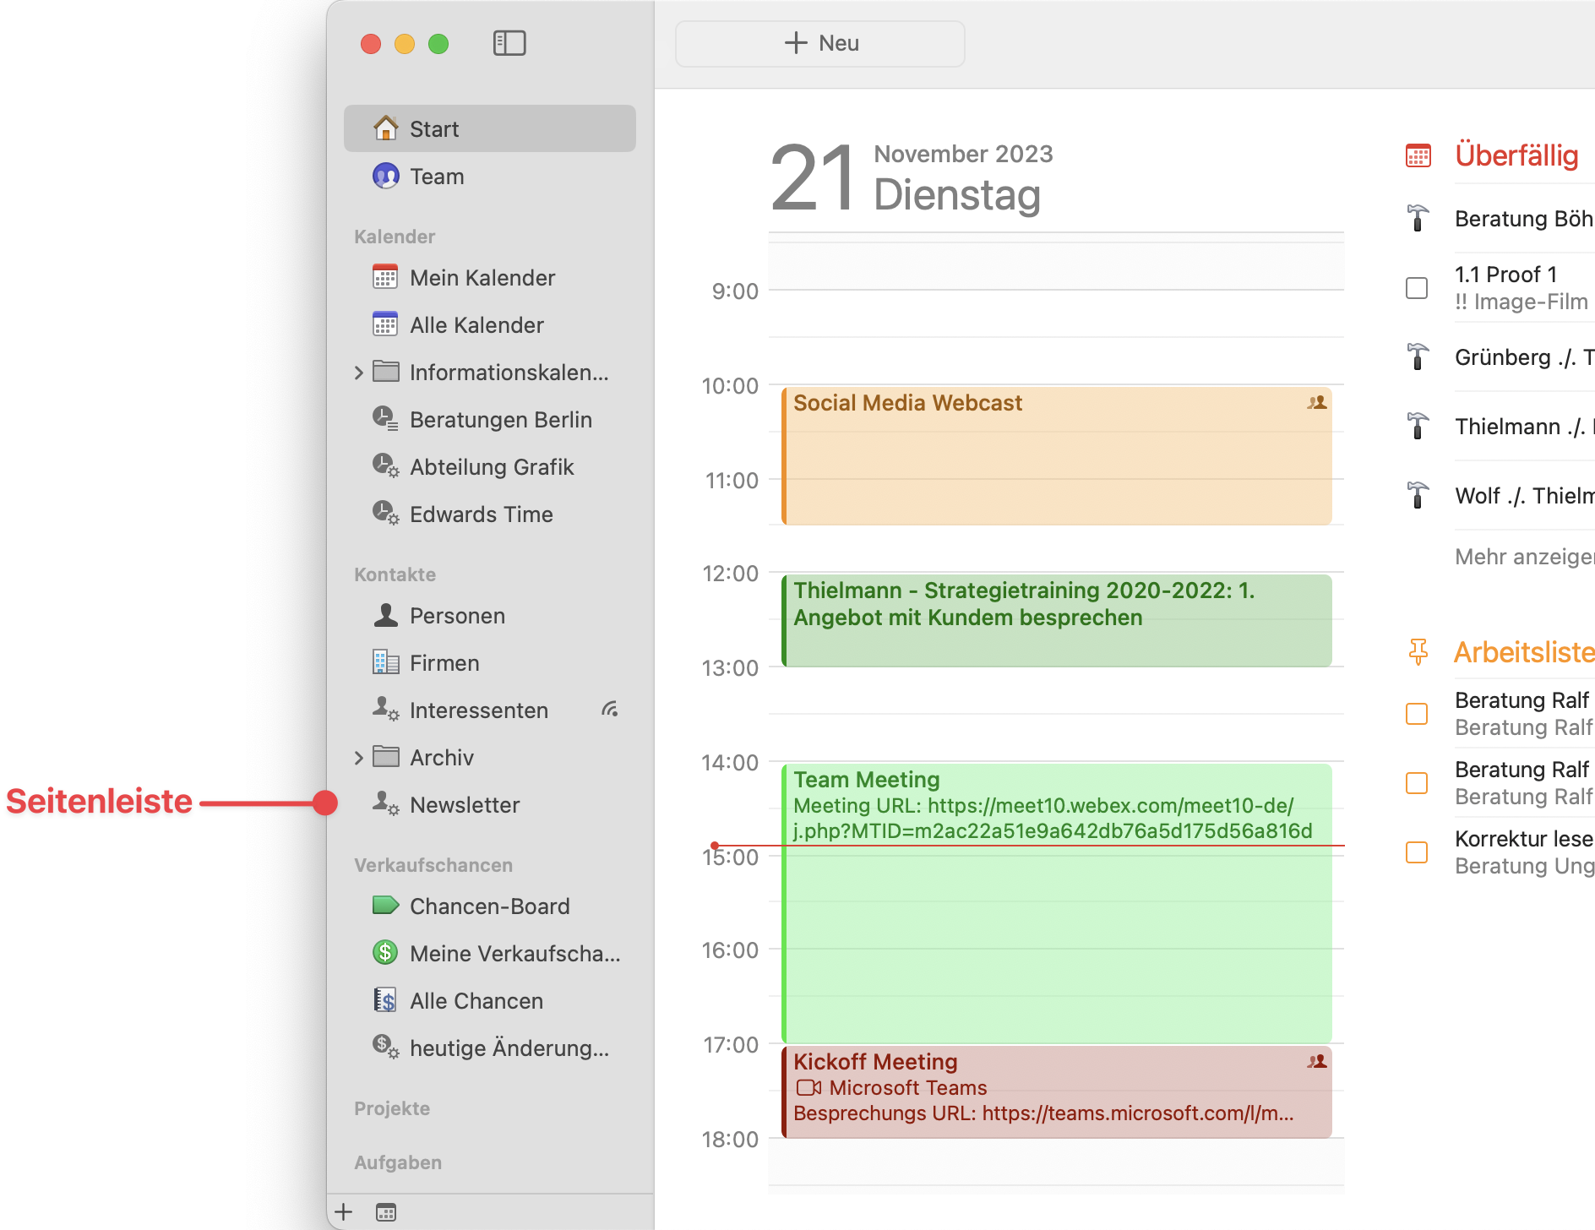Expand the Informationskalender folder
The height and width of the screenshot is (1230, 1595).
pos(359,373)
